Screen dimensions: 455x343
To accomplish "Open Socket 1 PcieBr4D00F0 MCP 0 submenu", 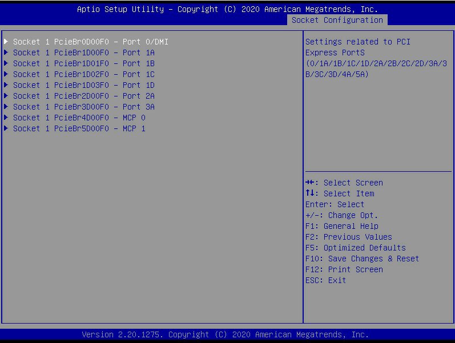I will (x=79, y=118).
